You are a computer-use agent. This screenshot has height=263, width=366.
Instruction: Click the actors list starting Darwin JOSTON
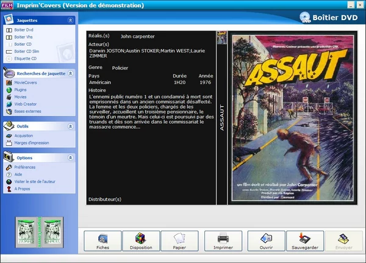147,53
